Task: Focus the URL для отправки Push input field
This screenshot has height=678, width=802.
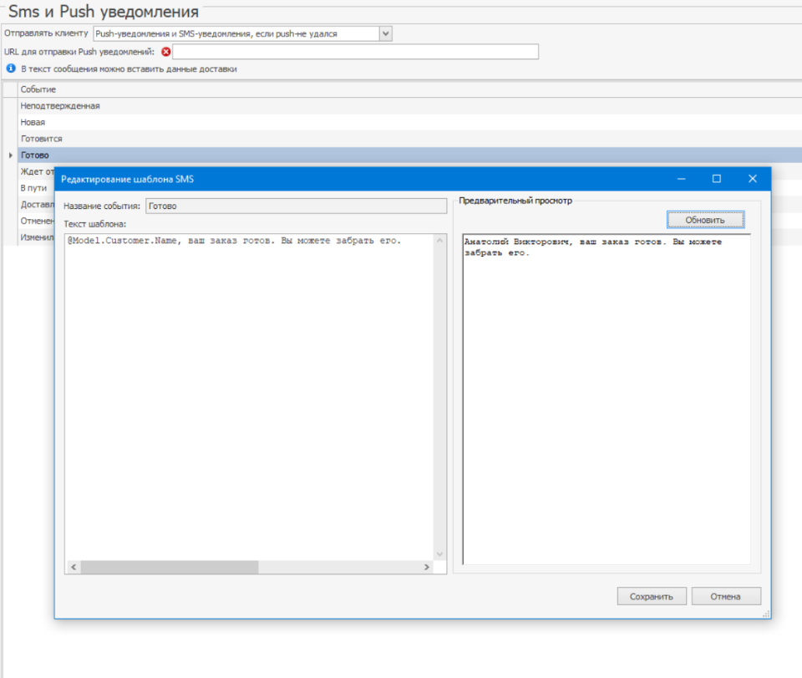Action: coord(355,52)
